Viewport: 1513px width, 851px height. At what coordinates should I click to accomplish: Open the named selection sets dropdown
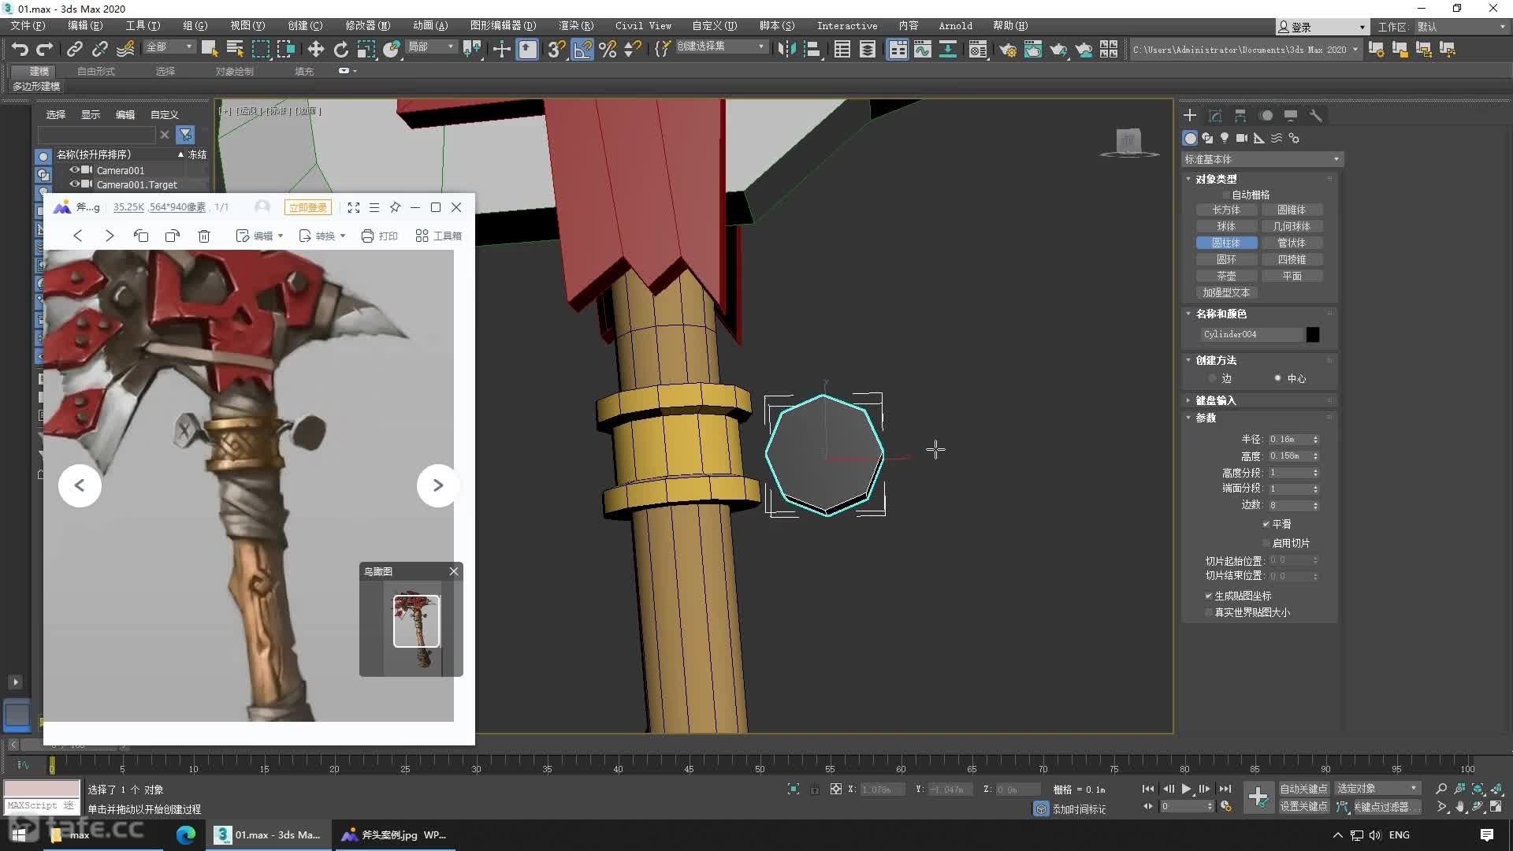(x=721, y=46)
